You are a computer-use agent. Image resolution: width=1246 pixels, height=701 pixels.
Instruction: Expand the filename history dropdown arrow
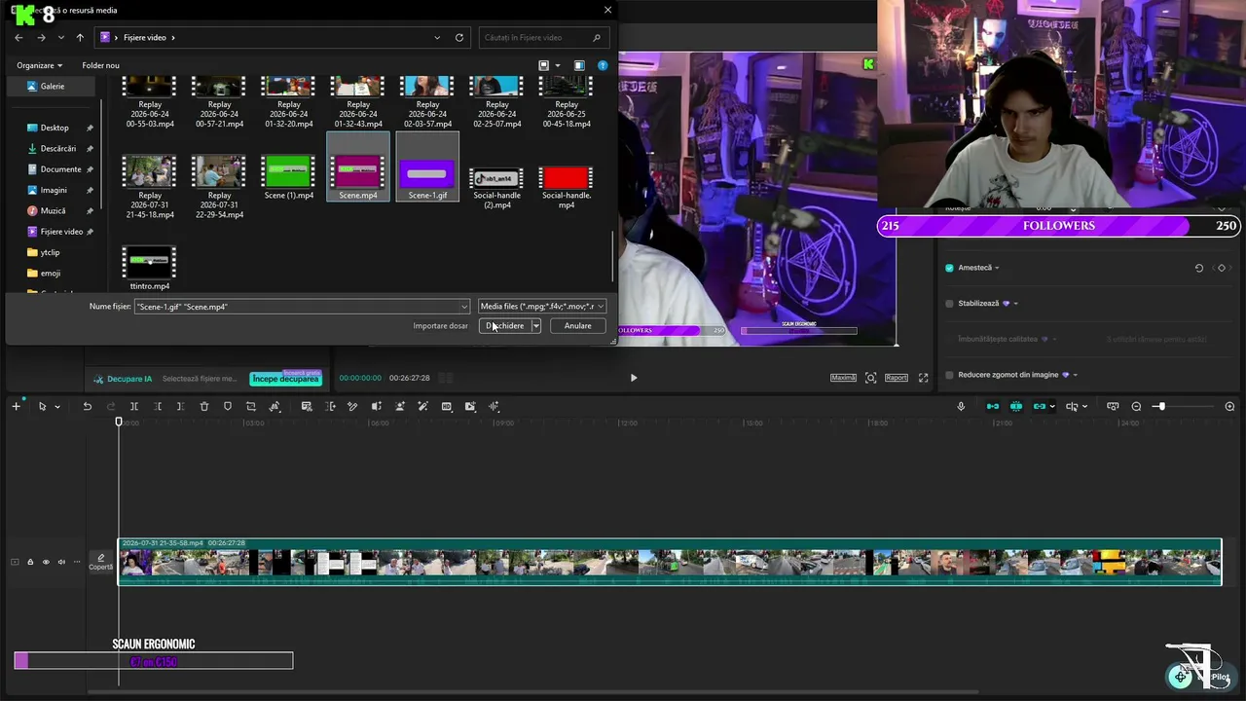(x=463, y=307)
